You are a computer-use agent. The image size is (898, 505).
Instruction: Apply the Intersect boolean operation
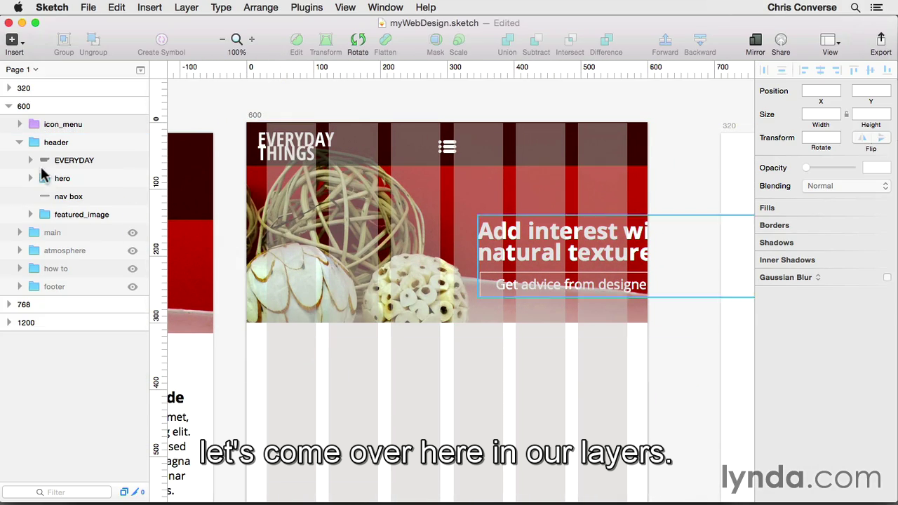point(570,40)
